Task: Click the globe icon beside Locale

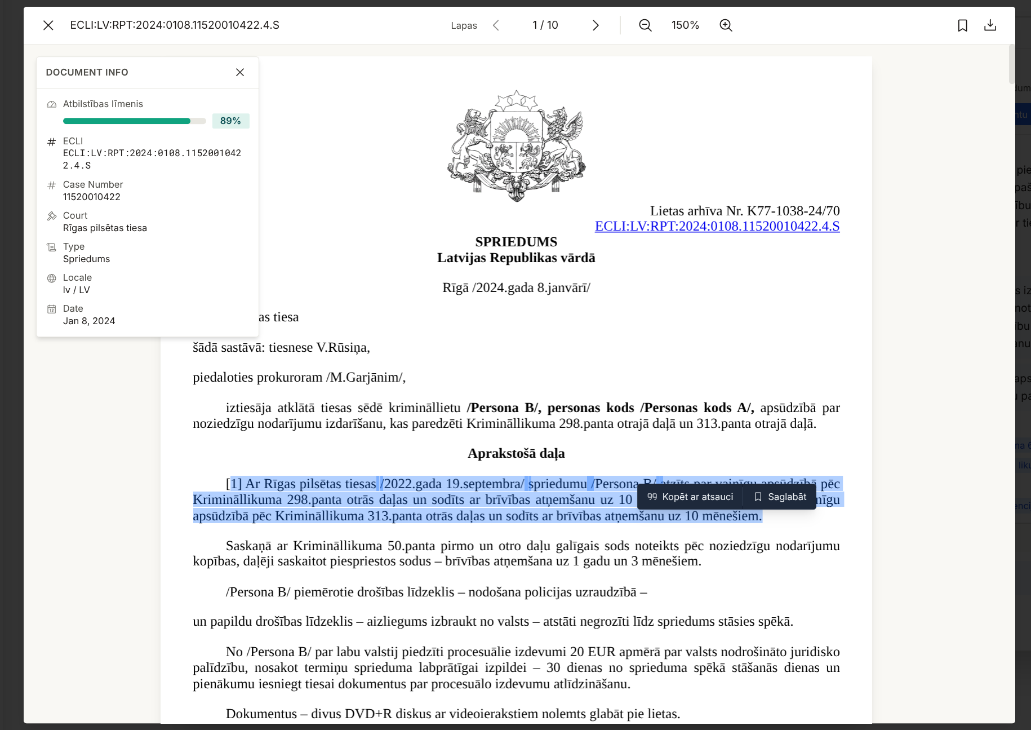Action: (51, 277)
